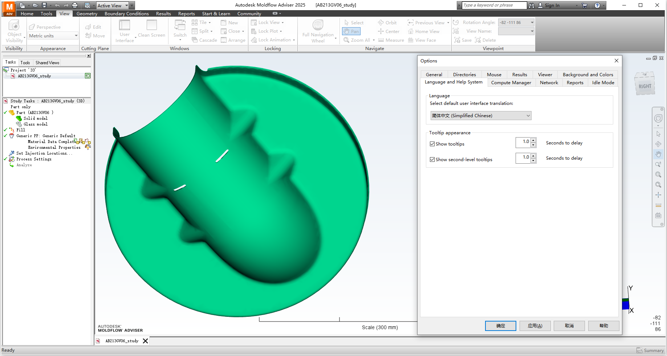Switch to Shared Views tab

(x=47, y=63)
